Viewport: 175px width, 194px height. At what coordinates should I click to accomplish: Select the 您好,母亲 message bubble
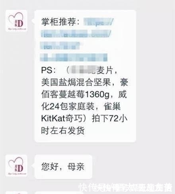click(x=63, y=167)
